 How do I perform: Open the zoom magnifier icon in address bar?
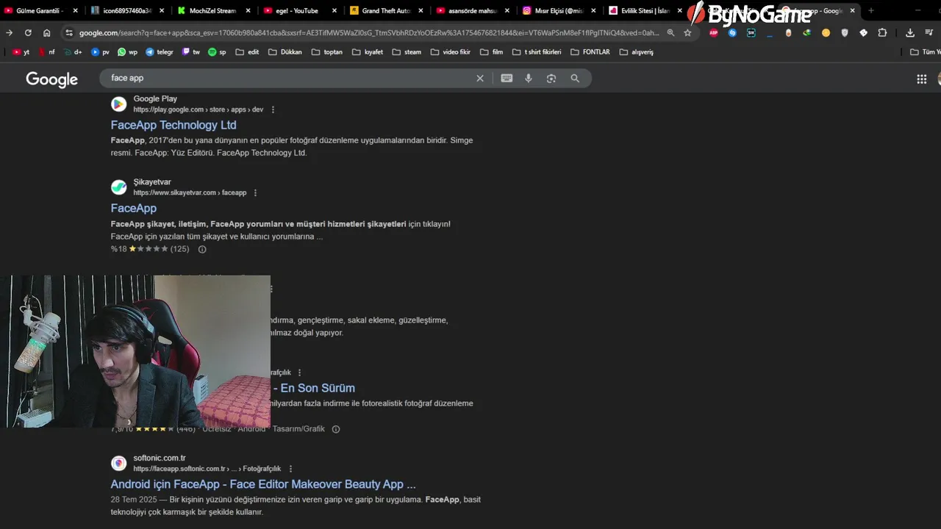tap(670, 33)
